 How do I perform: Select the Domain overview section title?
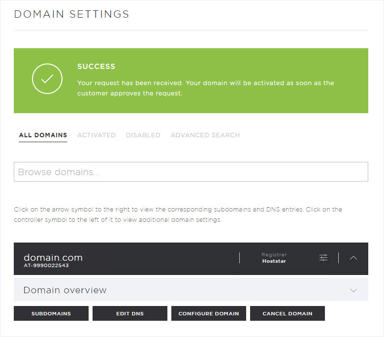pyautogui.click(x=65, y=290)
